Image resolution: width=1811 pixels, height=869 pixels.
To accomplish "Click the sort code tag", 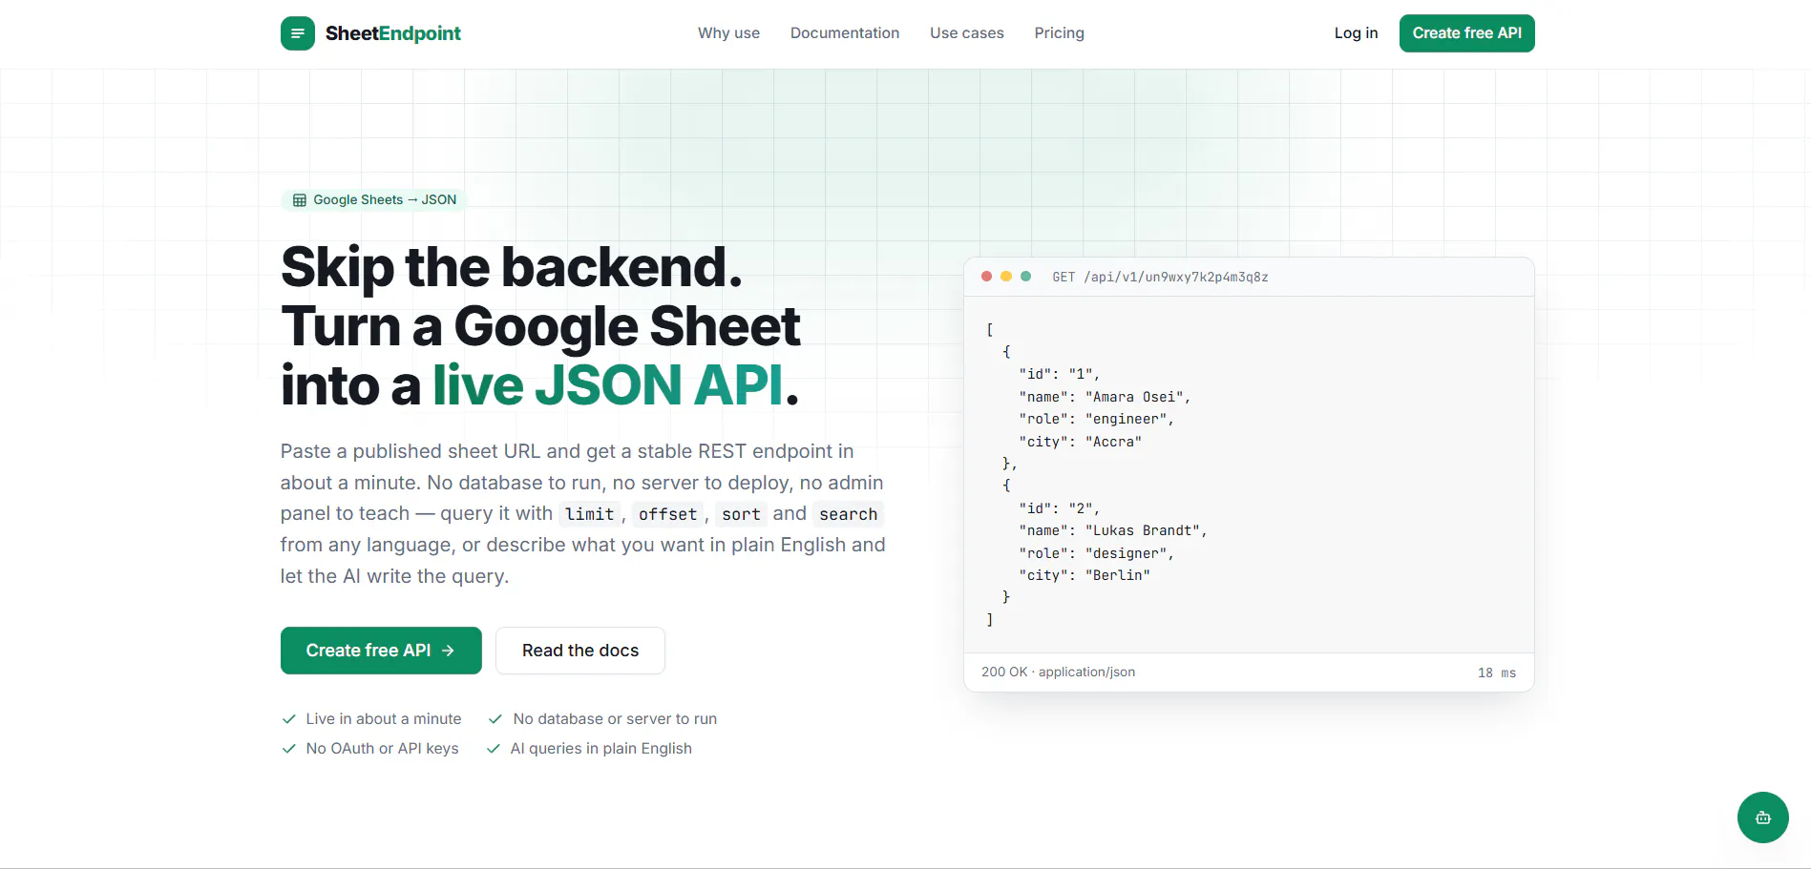I will [741, 514].
